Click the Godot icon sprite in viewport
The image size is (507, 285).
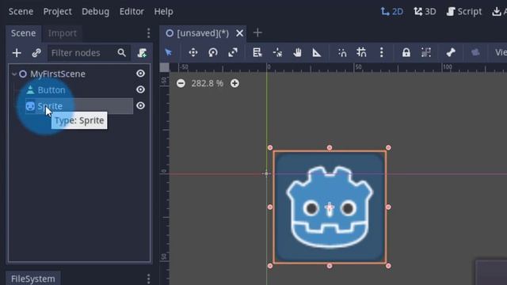330,207
